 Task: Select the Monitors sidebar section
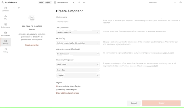(5, 42)
